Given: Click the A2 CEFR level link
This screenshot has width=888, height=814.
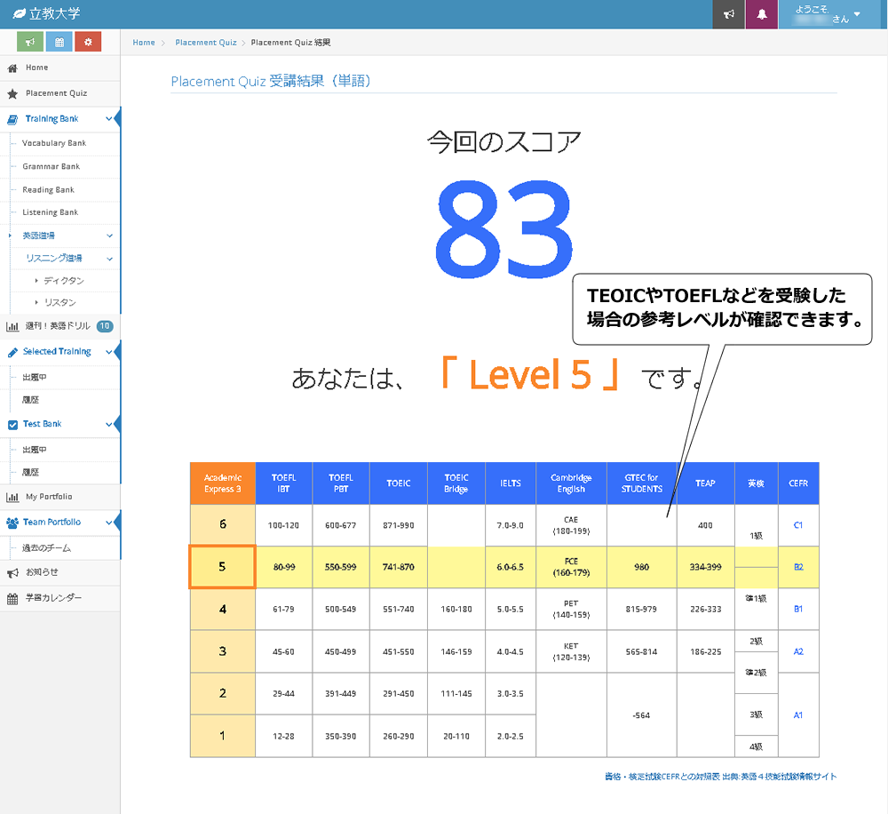Looking at the screenshot, I should click(798, 651).
